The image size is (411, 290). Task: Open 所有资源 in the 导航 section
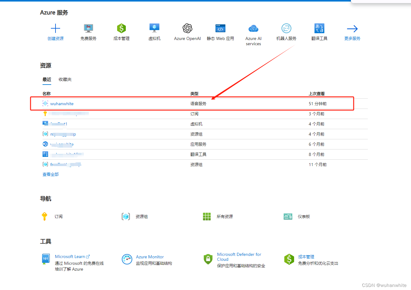pos(225,217)
